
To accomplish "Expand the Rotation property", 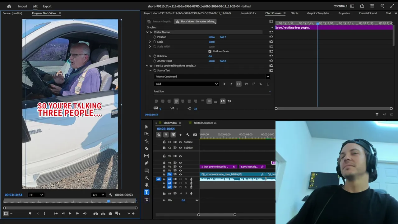I will (x=150, y=56).
